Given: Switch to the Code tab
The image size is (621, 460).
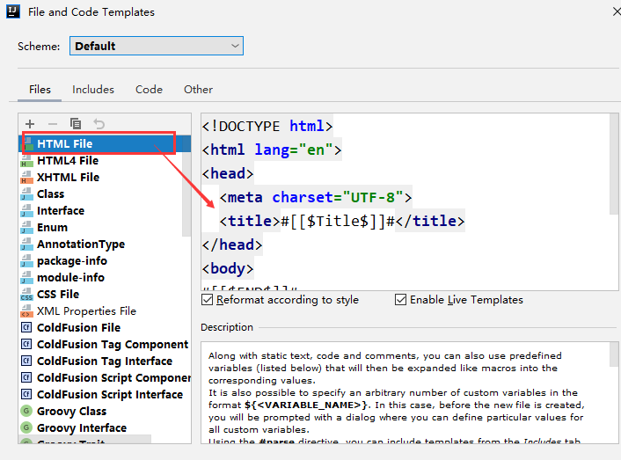Looking at the screenshot, I should pyautogui.click(x=149, y=90).
